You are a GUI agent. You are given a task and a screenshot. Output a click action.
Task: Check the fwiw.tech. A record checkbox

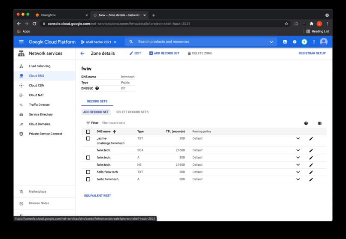pyautogui.click(x=88, y=158)
